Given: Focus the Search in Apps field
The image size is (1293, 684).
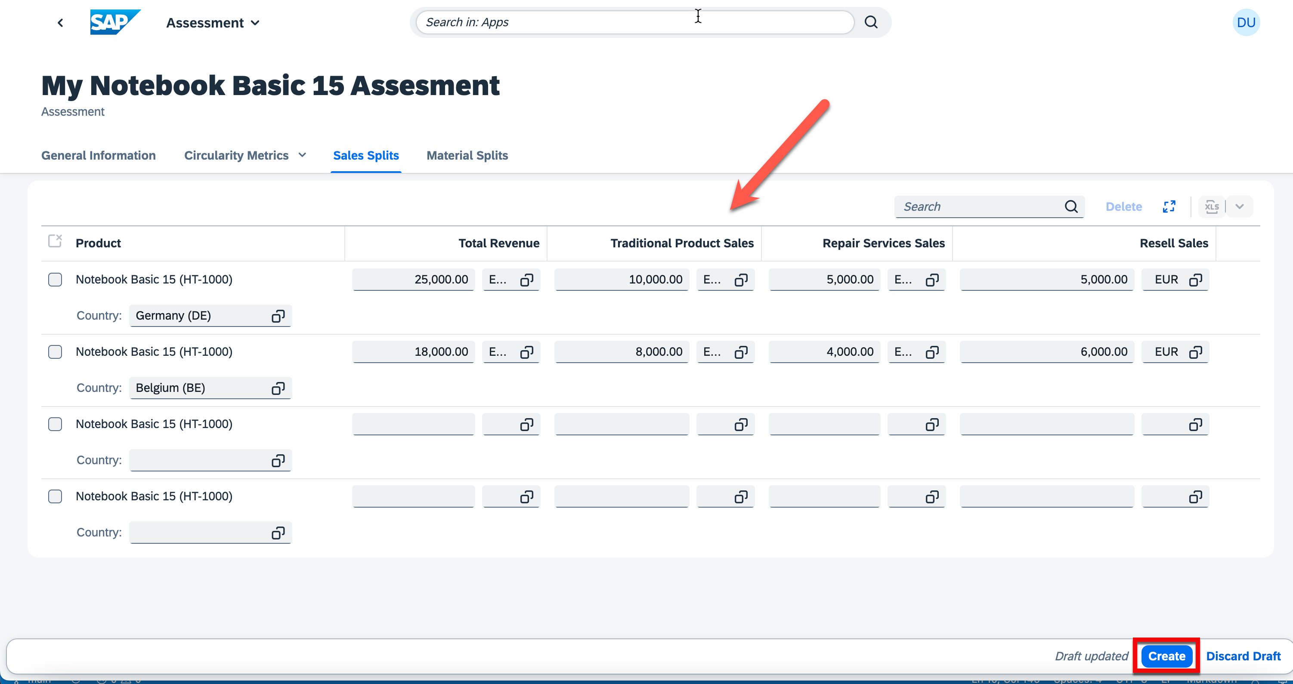Looking at the screenshot, I should coord(634,22).
